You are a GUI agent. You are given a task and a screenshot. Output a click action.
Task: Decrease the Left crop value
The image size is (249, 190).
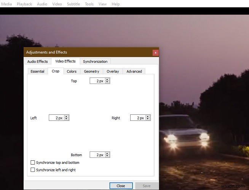click(66, 119)
